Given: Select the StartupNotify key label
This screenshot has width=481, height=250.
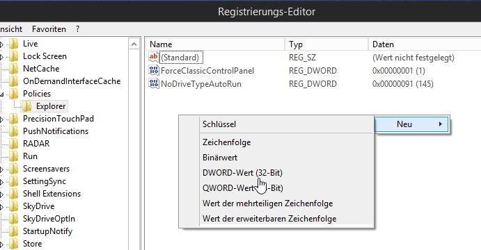Looking at the screenshot, I should pos(47,231).
